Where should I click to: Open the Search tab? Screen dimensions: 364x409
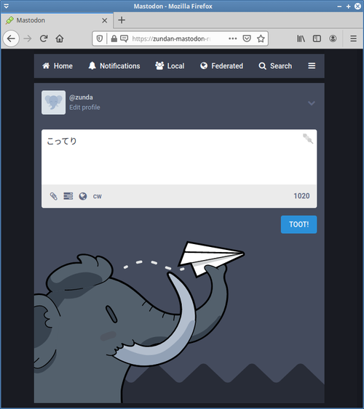click(275, 66)
